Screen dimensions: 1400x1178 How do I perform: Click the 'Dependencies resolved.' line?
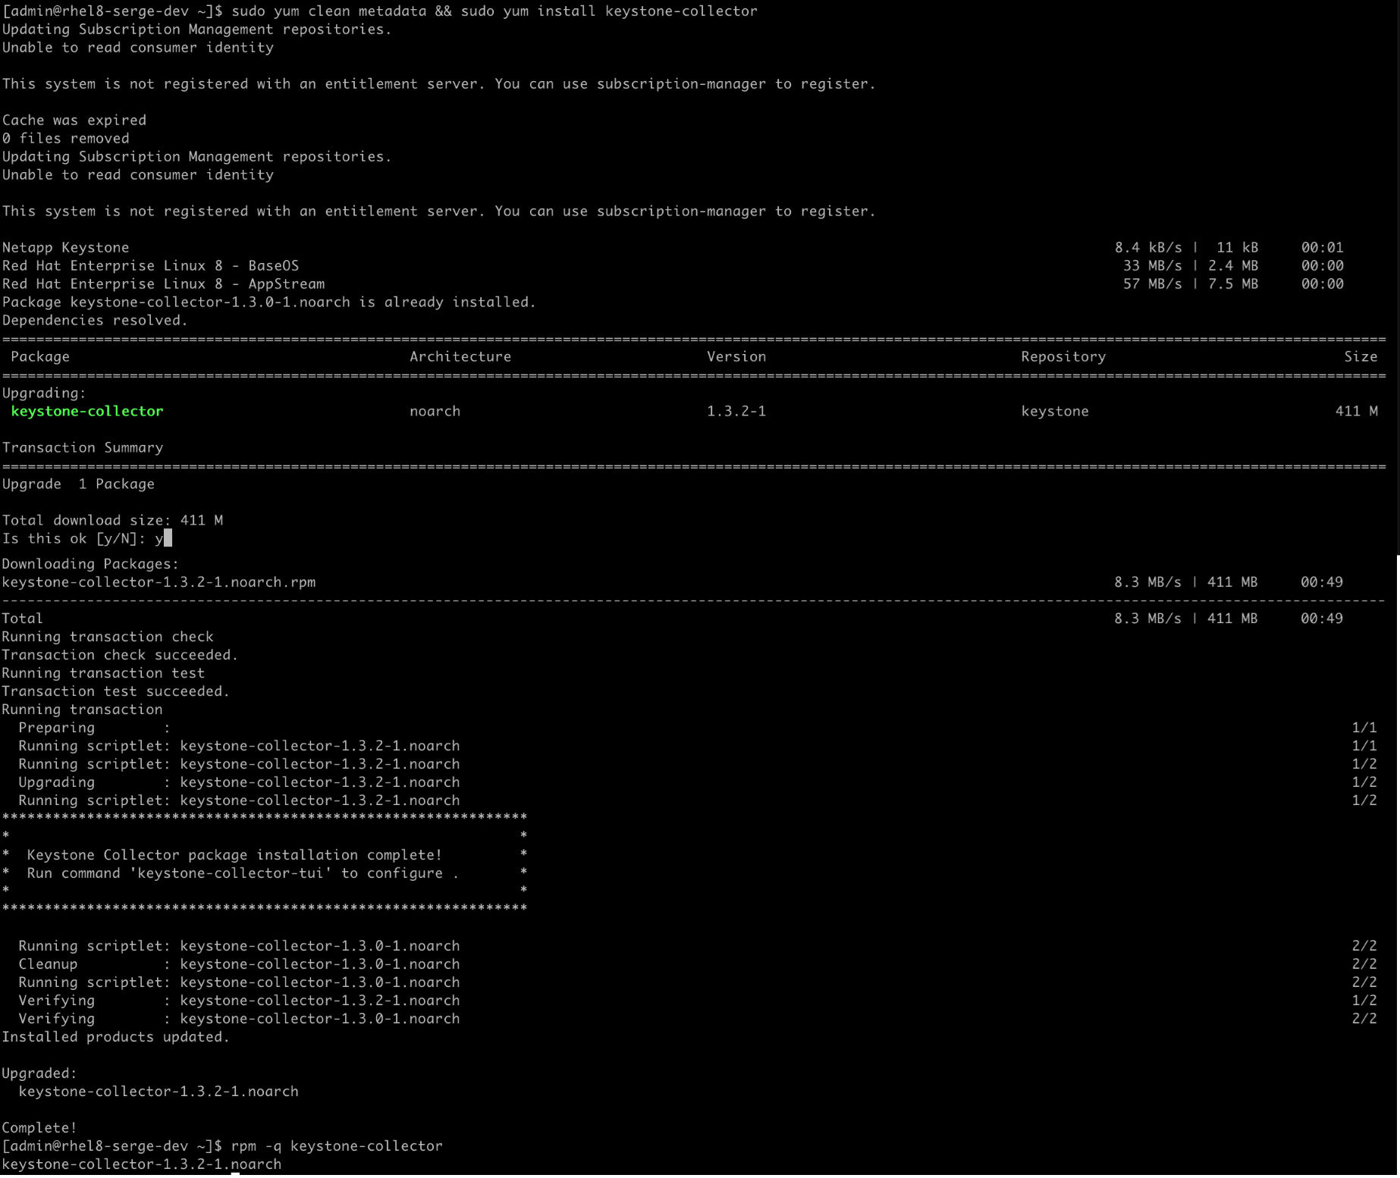[96, 321]
